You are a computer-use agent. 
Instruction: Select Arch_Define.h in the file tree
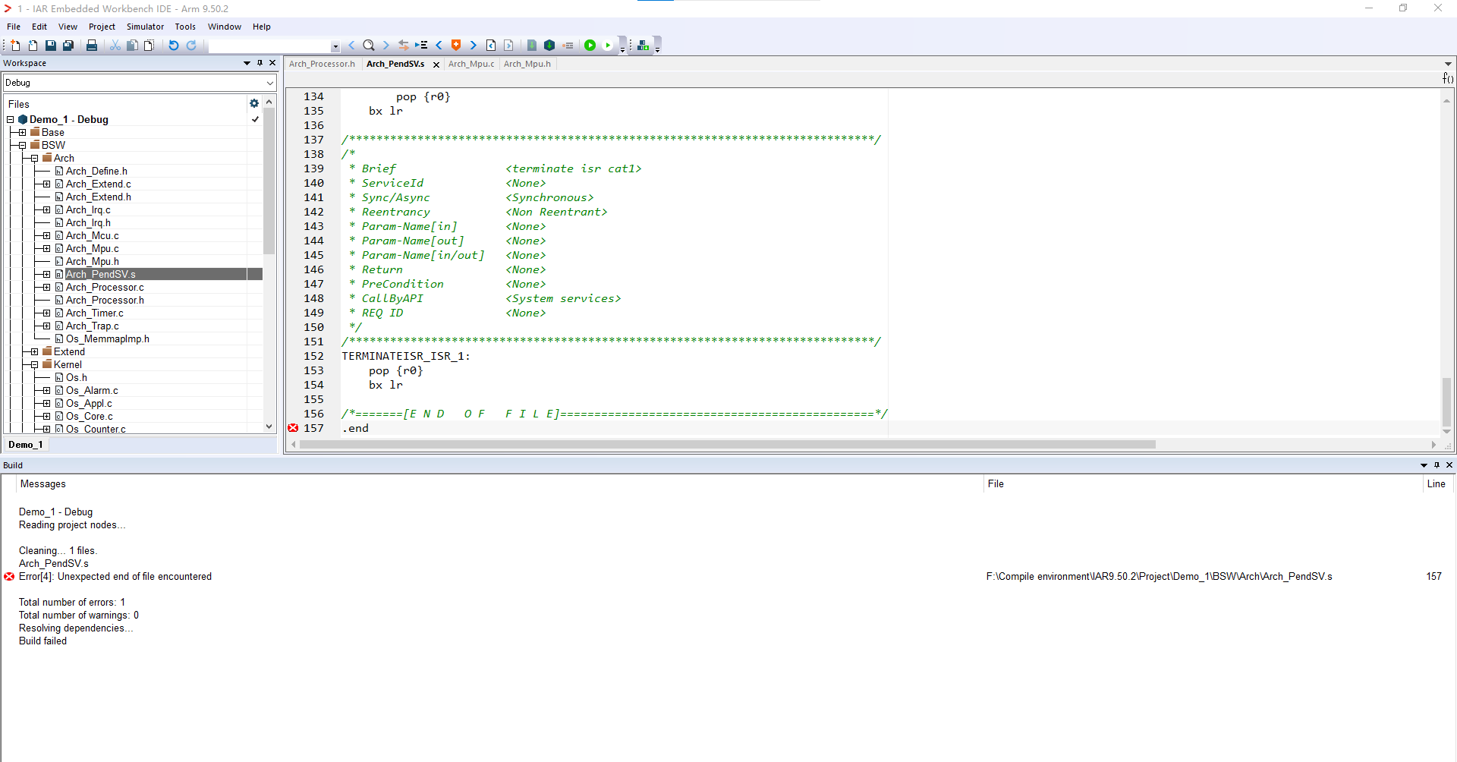click(96, 171)
